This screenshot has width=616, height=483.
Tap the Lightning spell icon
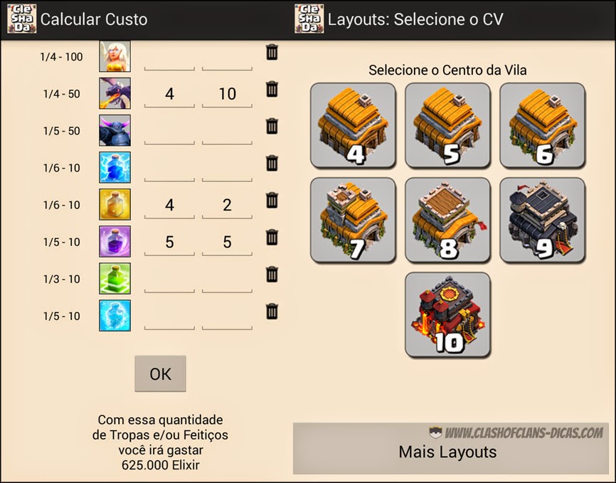tap(115, 167)
